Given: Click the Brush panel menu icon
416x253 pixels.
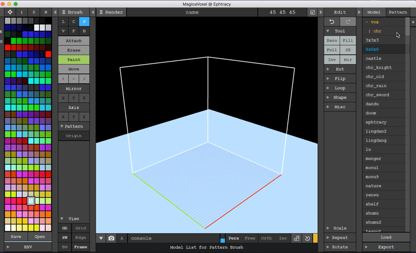Looking at the screenshot, I should tap(63, 12).
